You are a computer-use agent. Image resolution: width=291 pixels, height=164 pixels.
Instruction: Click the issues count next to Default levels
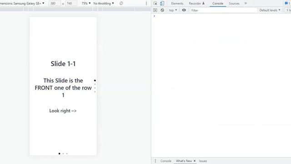point(288,10)
